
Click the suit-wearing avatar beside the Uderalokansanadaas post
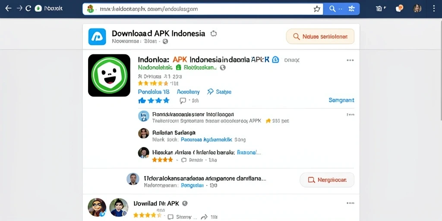(x=133, y=179)
